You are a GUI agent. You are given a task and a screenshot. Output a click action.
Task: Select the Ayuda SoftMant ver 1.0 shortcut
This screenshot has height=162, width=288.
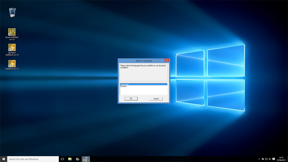click(x=12, y=32)
